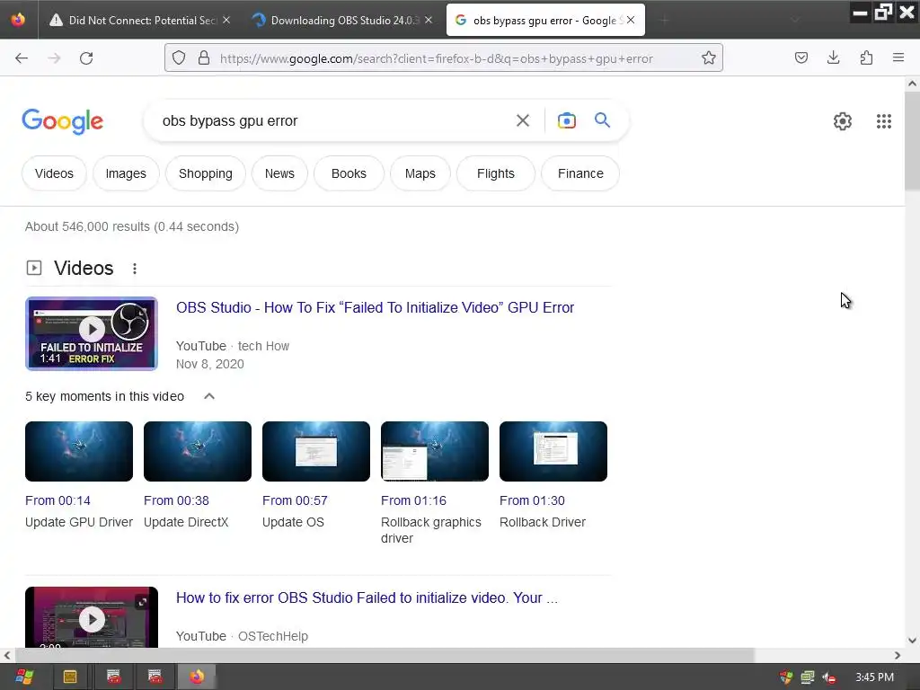The image size is (920, 690).
Task: Click Firefox icon in taskbar
Action: [197, 677]
